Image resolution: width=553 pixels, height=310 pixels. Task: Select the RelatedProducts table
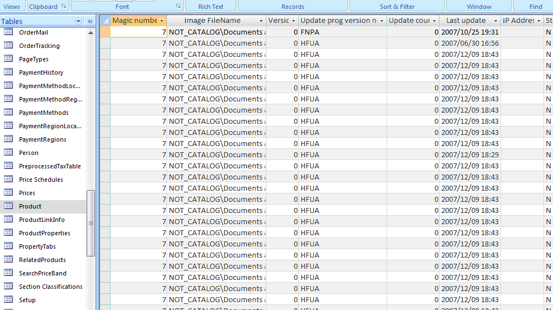[42, 260]
